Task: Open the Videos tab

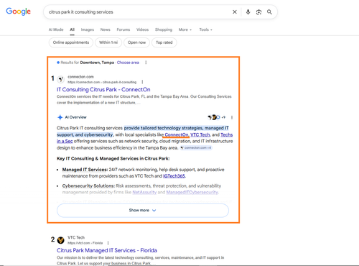Action: tap(142, 29)
